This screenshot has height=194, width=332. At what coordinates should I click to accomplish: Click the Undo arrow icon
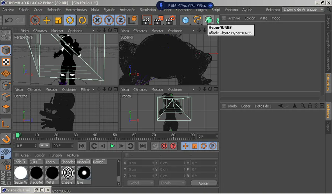click(x=8, y=20)
